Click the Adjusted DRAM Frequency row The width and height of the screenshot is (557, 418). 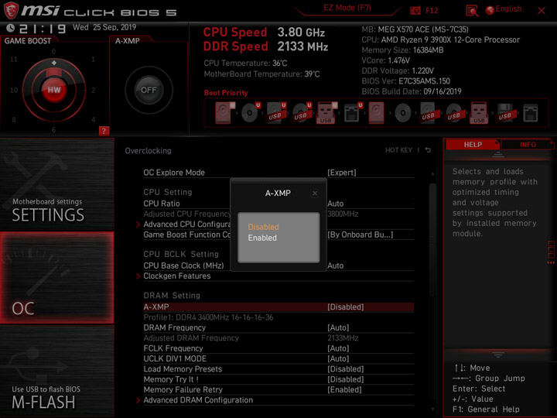[x=278, y=338]
